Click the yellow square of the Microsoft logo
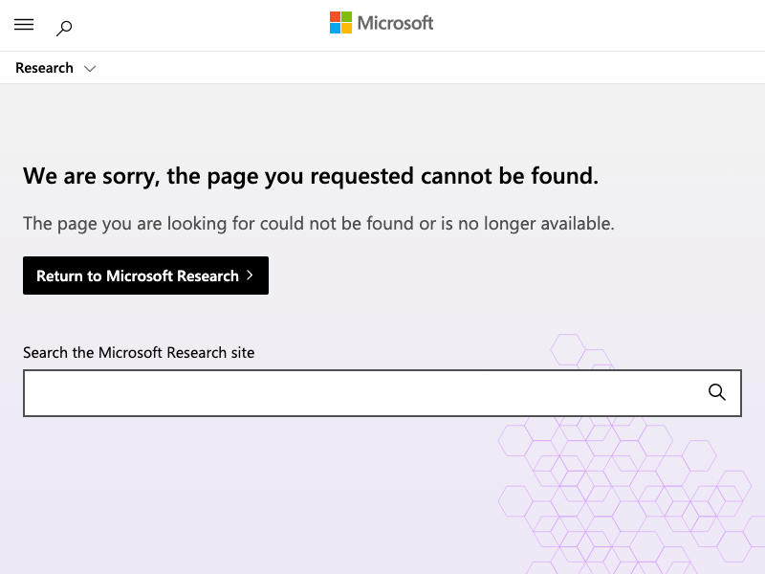This screenshot has width=765, height=574. 347,29
